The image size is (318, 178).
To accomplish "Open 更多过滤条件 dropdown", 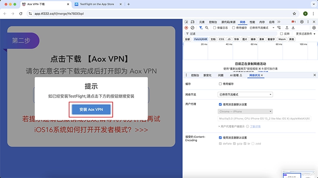I will pyautogui.click(x=306, y=34).
